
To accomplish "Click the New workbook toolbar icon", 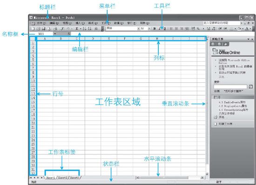I will pos(33,29).
